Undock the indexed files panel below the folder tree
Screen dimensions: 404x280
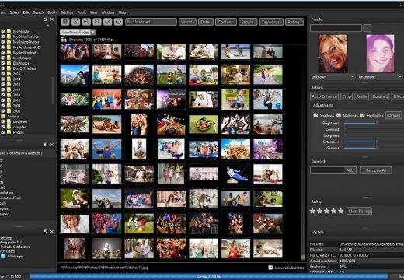click(45, 145)
